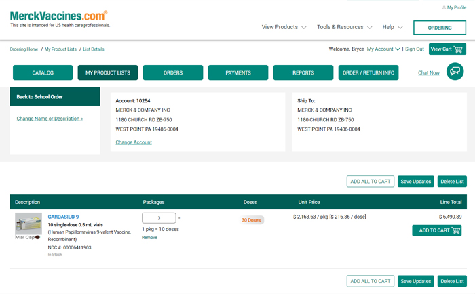Click the Chat Now link
This screenshot has height=294, width=475.
pyautogui.click(x=429, y=73)
